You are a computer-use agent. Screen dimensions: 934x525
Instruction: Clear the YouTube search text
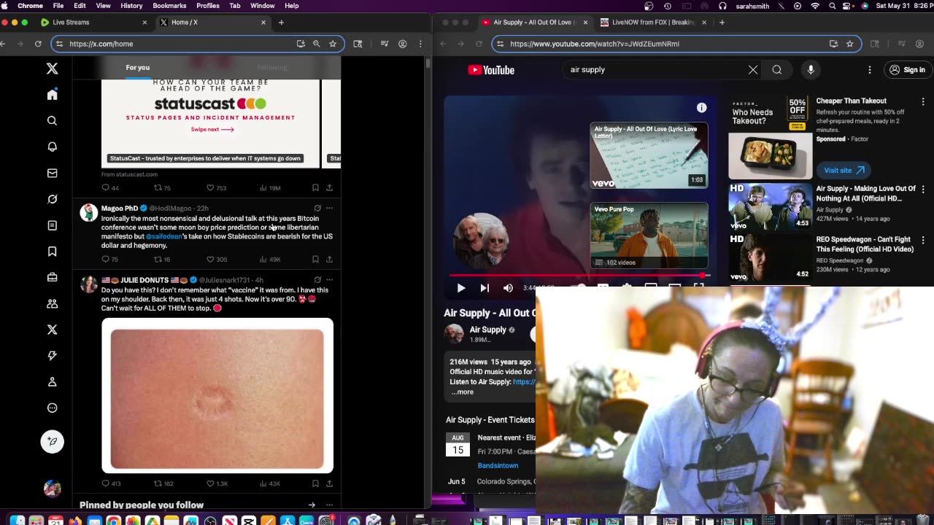pyautogui.click(x=753, y=70)
